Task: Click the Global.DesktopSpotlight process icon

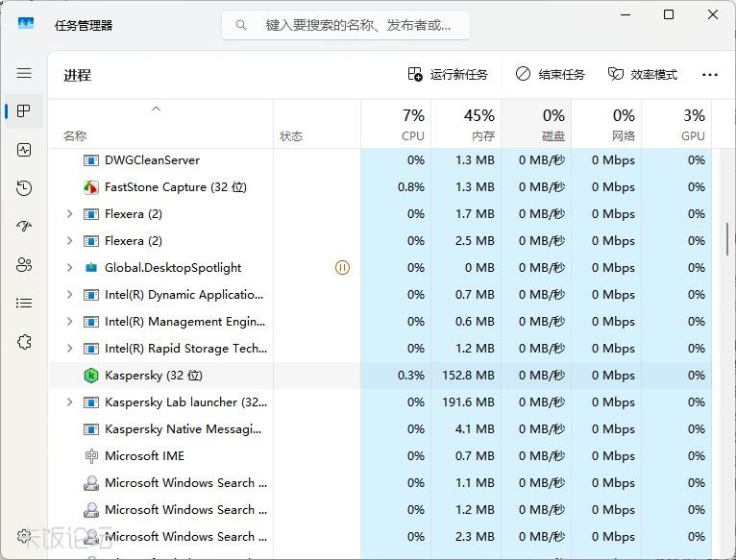Action: pos(91,268)
